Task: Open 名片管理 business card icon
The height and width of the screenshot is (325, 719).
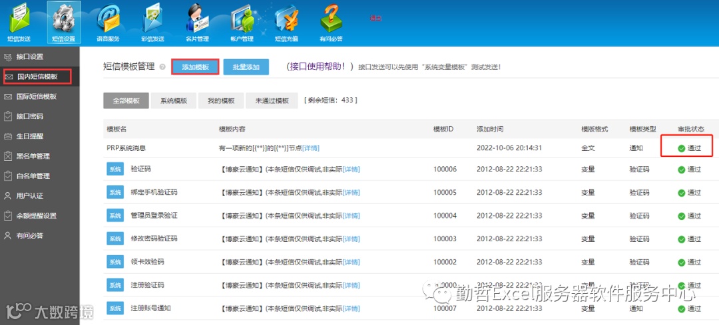Action: pos(198,22)
